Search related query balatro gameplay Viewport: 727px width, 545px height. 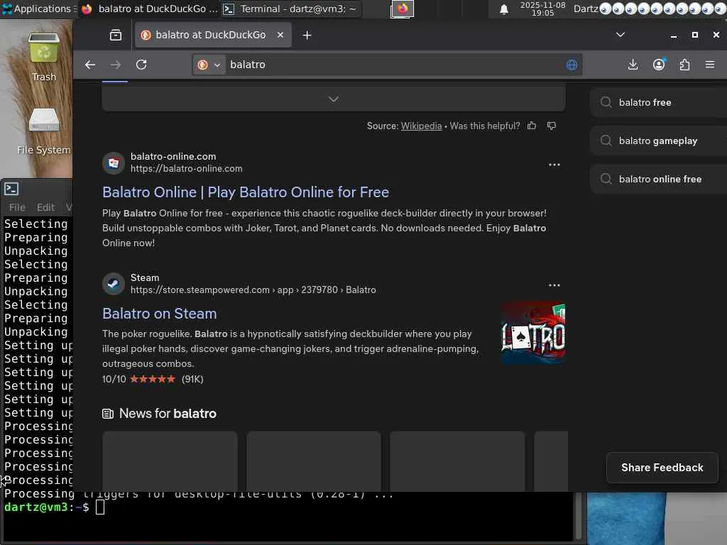658,141
